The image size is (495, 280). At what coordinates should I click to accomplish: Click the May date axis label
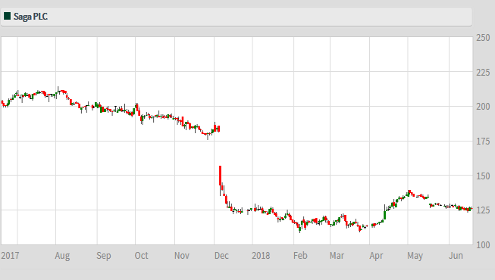click(x=415, y=256)
